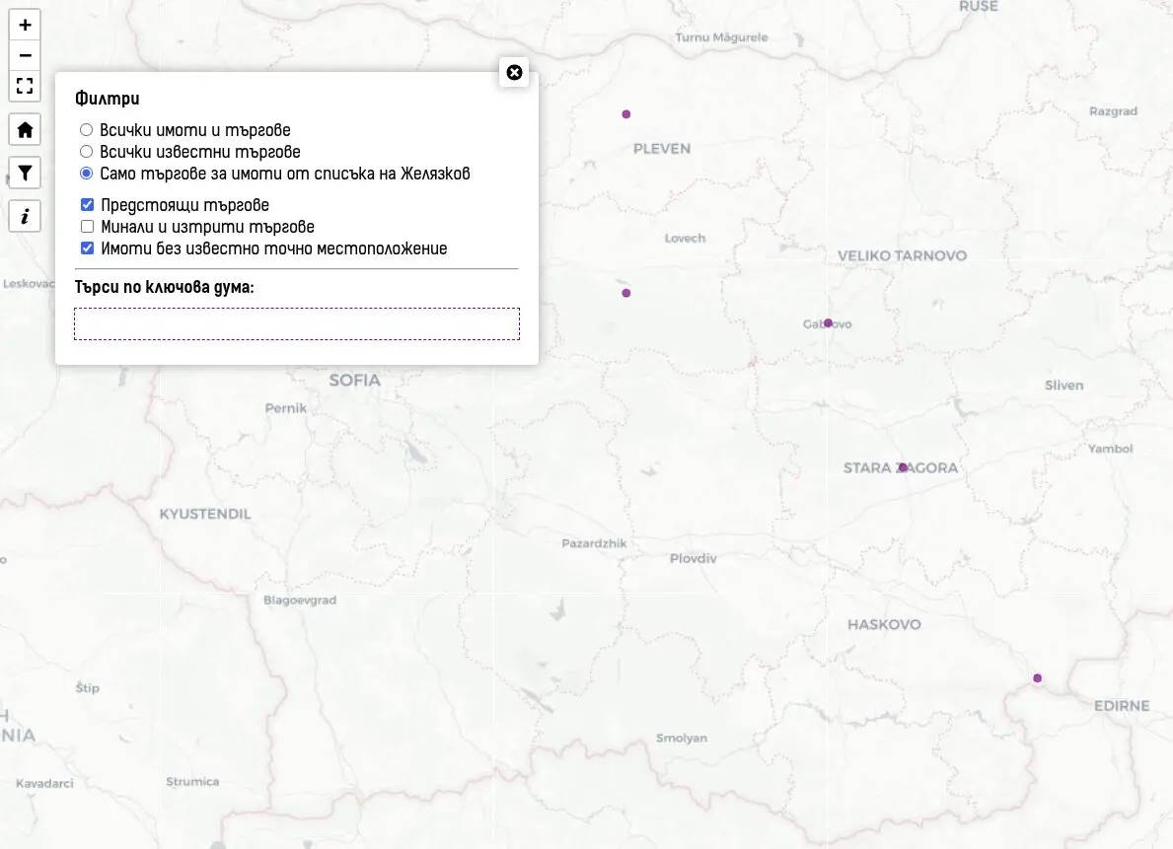The image size is (1173, 849).
Task: Click the purple marker at Gabrovo
Action: click(x=828, y=323)
